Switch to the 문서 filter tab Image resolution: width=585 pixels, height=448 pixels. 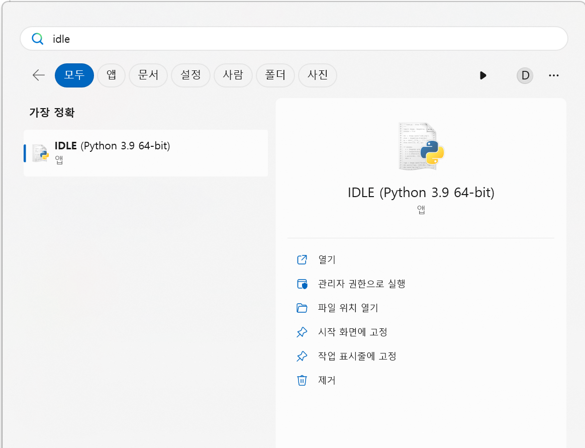pos(148,75)
